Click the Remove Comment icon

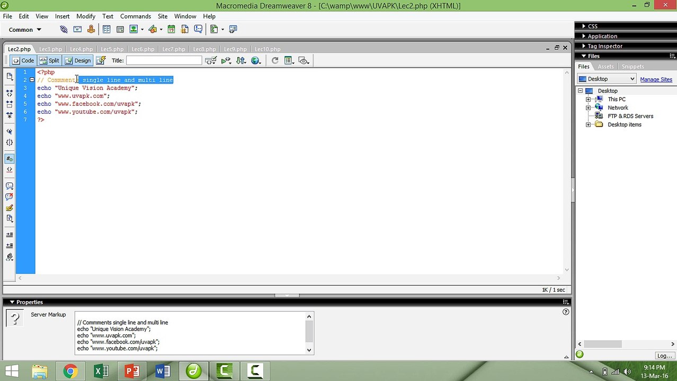coord(10,196)
